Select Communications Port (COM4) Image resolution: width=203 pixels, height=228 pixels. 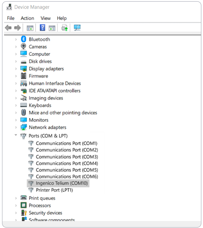click(67, 163)
